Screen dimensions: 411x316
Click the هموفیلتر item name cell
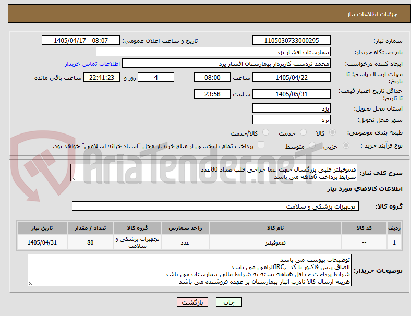275,242
